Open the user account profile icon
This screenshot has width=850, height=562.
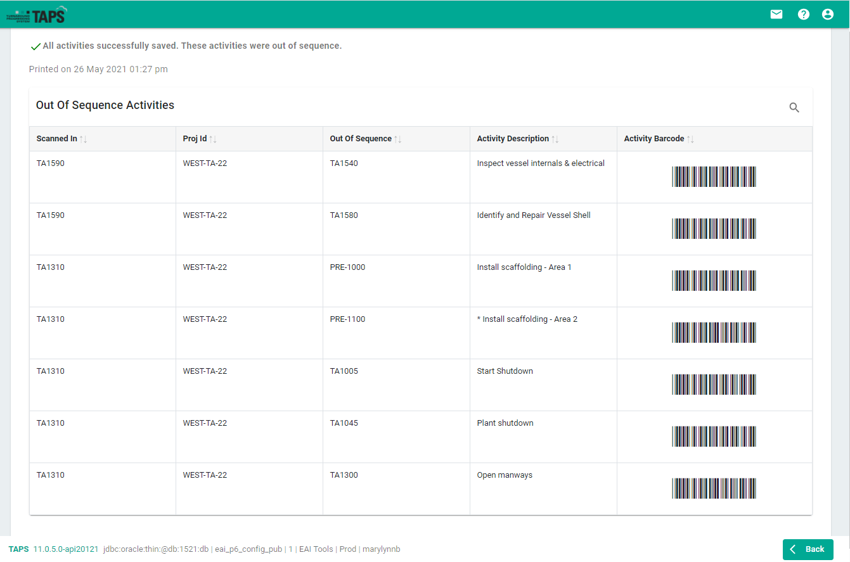827,14
